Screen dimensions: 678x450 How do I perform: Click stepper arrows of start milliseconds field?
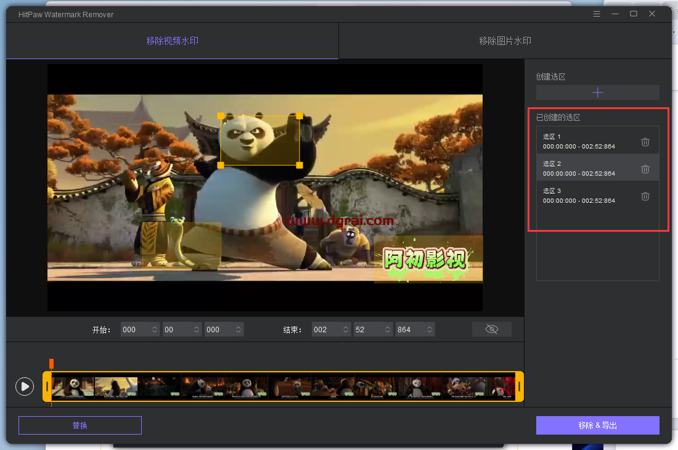[x=239, y=329]
